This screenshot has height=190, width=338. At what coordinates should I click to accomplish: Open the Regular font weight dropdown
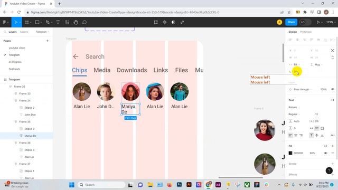[294, 114]
